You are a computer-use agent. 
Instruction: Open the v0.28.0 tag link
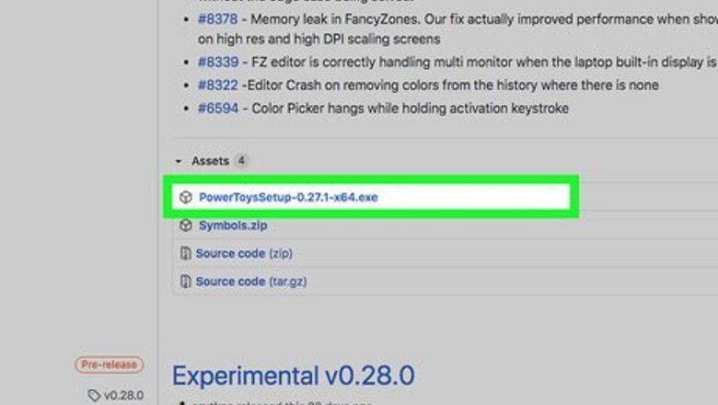pyautogui.click(x=123, y=396)
